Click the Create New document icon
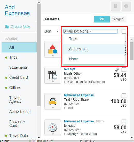This screenshot has width=134, height=142. pyautogui.click(x=7, y=27)
